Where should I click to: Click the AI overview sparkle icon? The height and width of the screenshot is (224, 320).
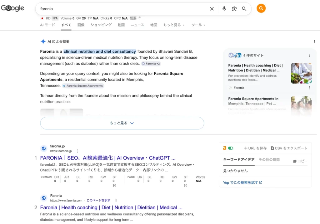click(43, 41)
